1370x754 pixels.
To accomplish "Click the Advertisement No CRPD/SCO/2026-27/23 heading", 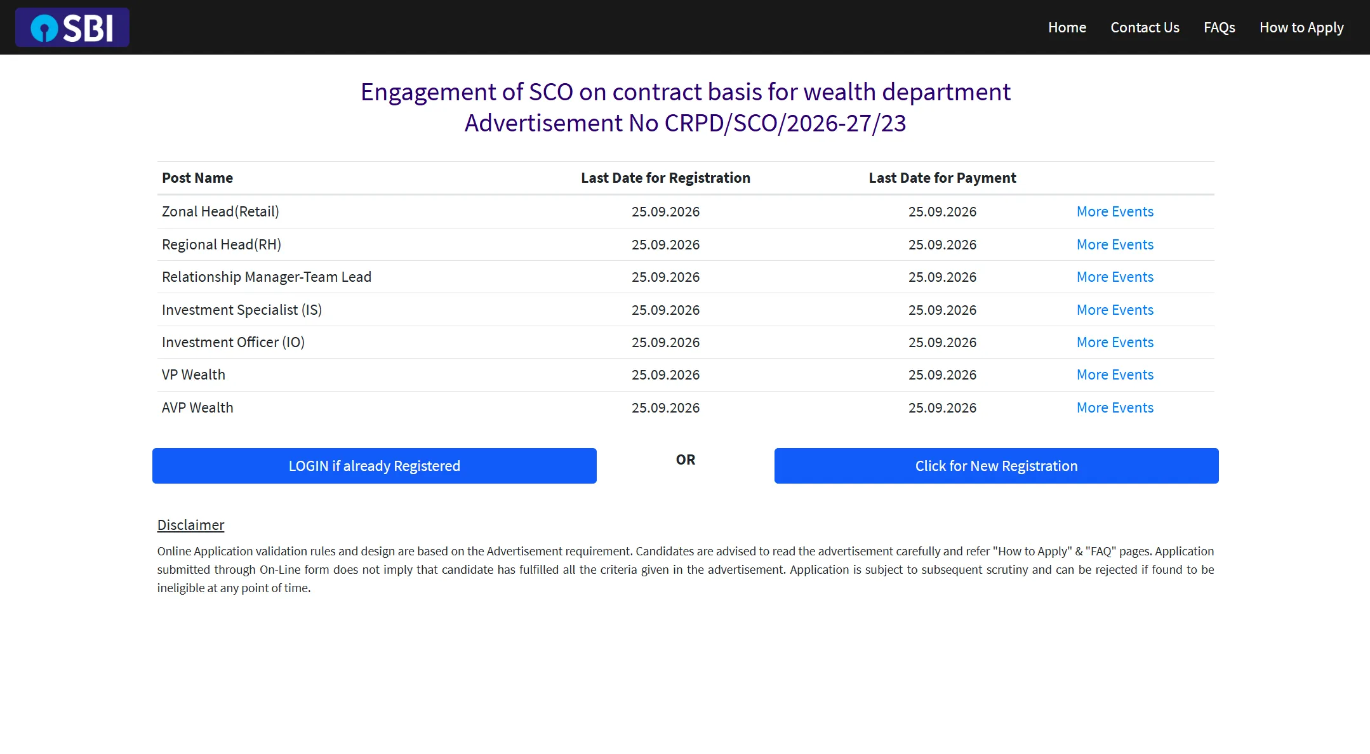I will (x=685, y=123).
